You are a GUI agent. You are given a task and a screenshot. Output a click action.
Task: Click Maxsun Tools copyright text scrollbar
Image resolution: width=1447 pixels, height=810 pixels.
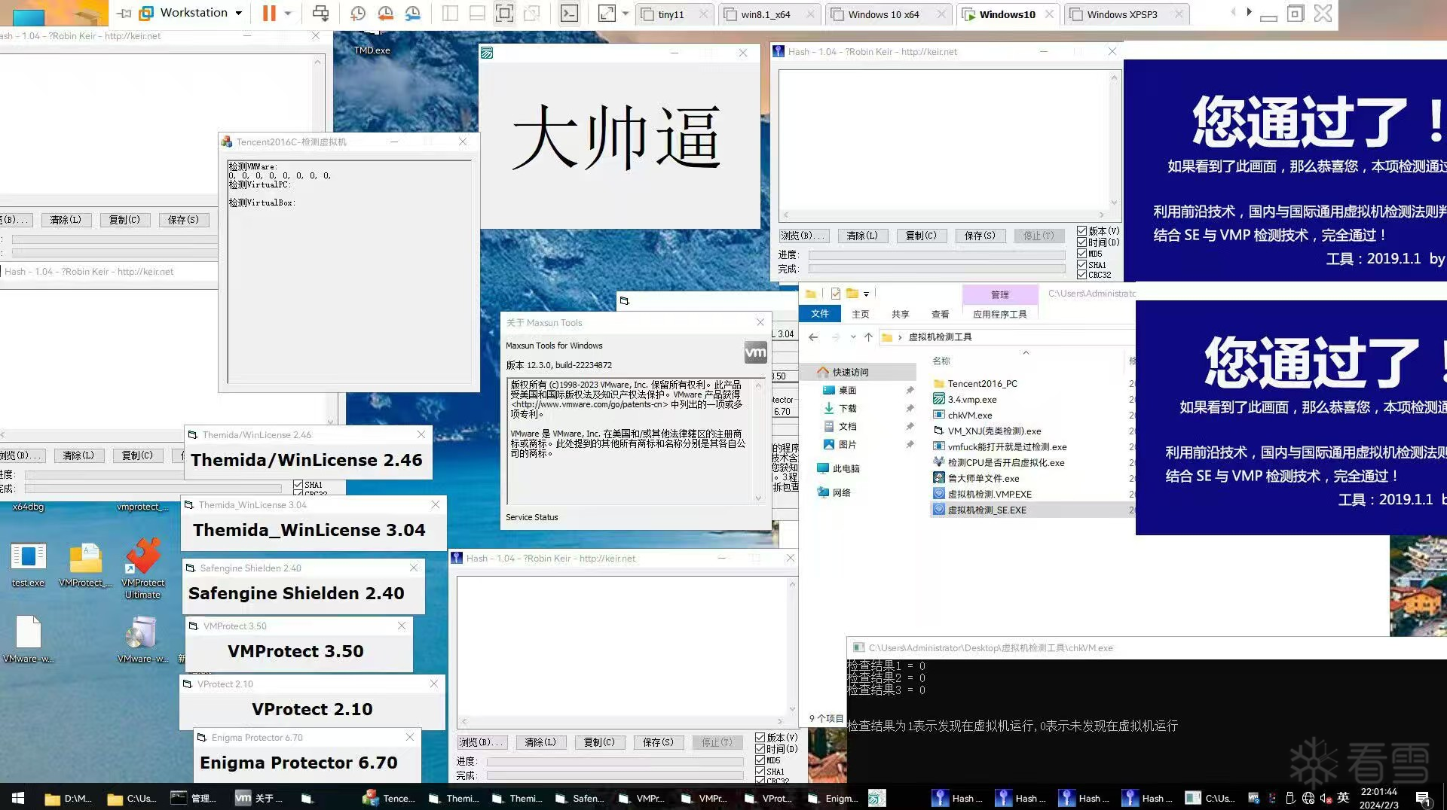(x=758, y=441)
